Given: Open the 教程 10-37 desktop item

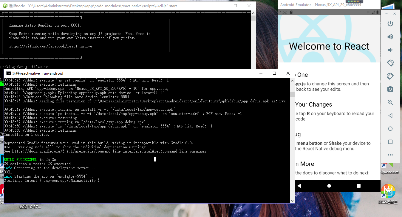Looking at the screenshot, I should (x=30, y=207).
